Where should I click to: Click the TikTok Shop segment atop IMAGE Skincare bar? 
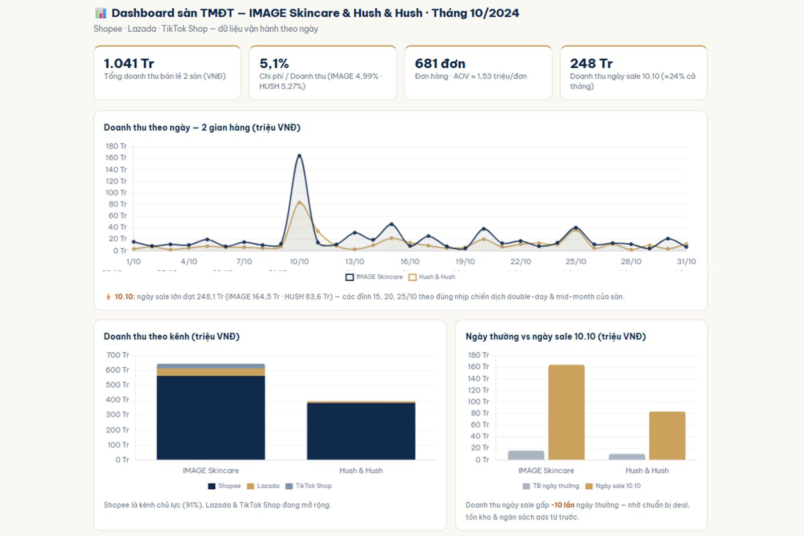pyautogui.click(x=211, y=366)
